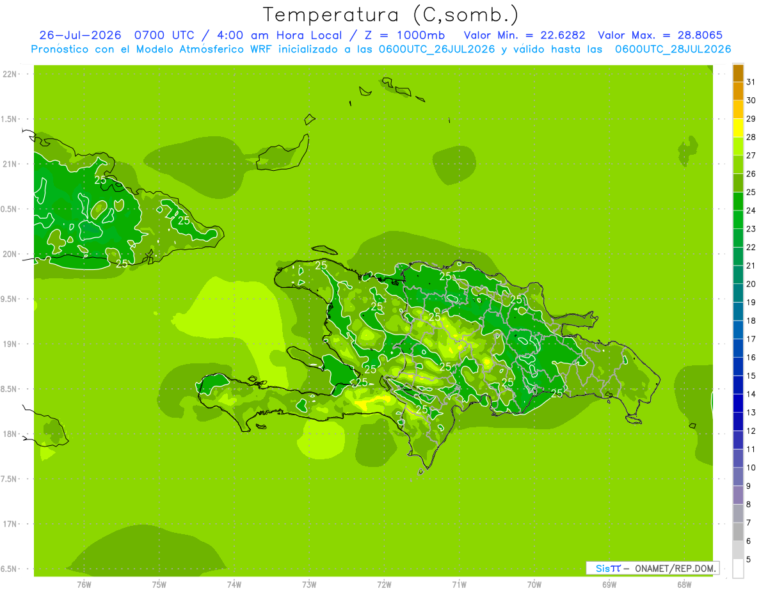Viewport: 768px width, 593px height.
Task: Click the legend value '18'
Action: [x=751, y=320]
